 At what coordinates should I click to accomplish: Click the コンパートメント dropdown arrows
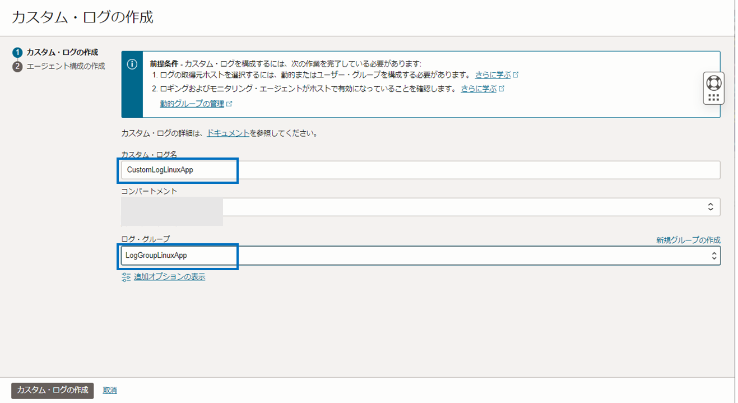(711, 207)
